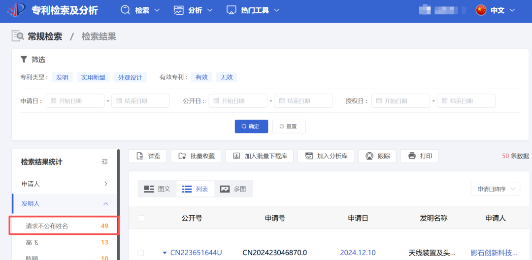Click the 详览 button
Screen dimensions: 532x260
pyautogui.click(x=148, y=156)
